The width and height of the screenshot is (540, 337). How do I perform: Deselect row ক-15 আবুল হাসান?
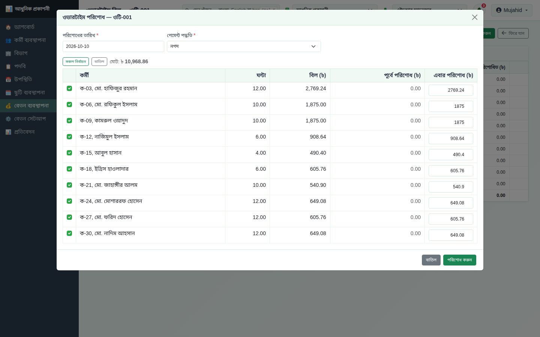(69, 153)
